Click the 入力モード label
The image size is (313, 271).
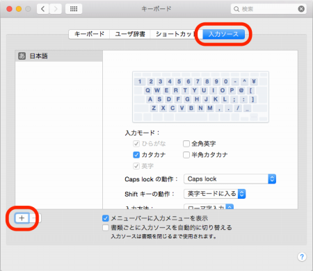[142, 133]
